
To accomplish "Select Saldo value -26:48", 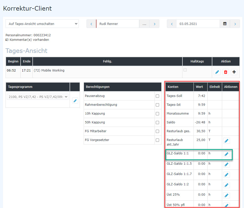I will coord(200,122).
